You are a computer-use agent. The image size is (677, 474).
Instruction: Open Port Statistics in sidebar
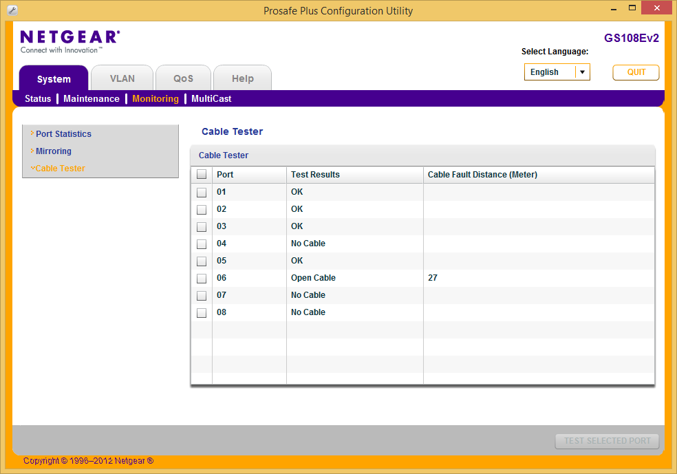coord(63,134)
